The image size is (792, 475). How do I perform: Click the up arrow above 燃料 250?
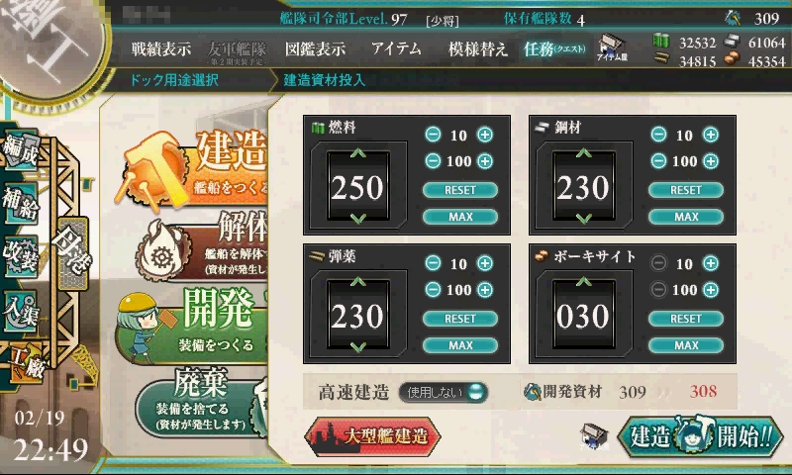point(358,153)
